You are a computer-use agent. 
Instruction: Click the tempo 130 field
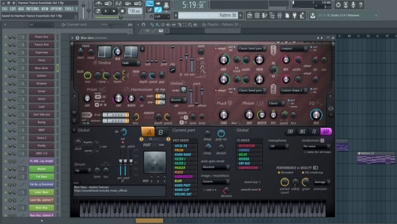[x=135, y=11]
